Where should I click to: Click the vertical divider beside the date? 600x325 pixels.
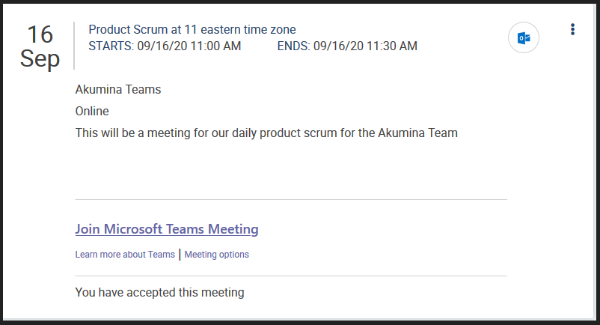tap(74, 46)
